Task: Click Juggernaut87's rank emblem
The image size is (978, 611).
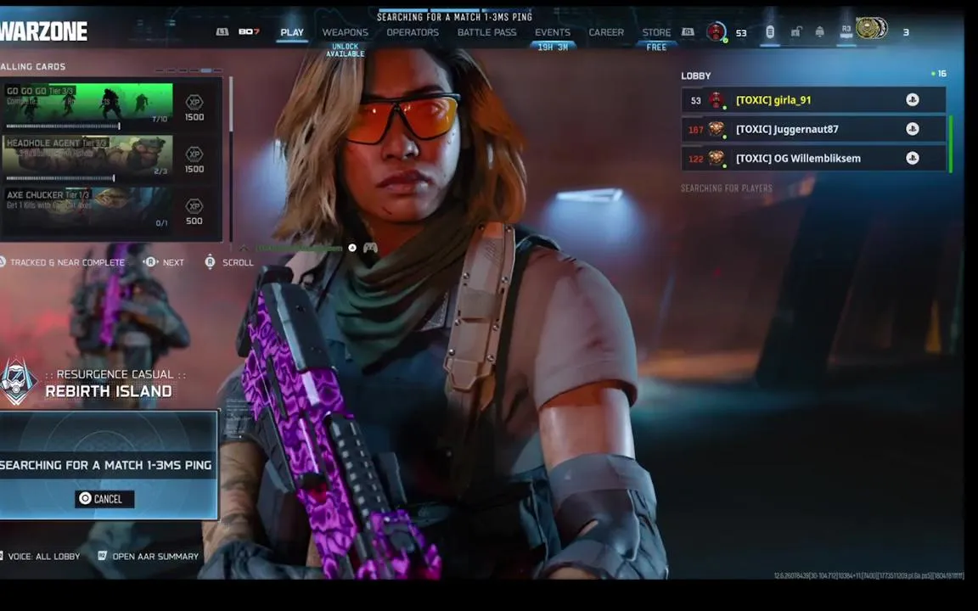Action: 716,129
